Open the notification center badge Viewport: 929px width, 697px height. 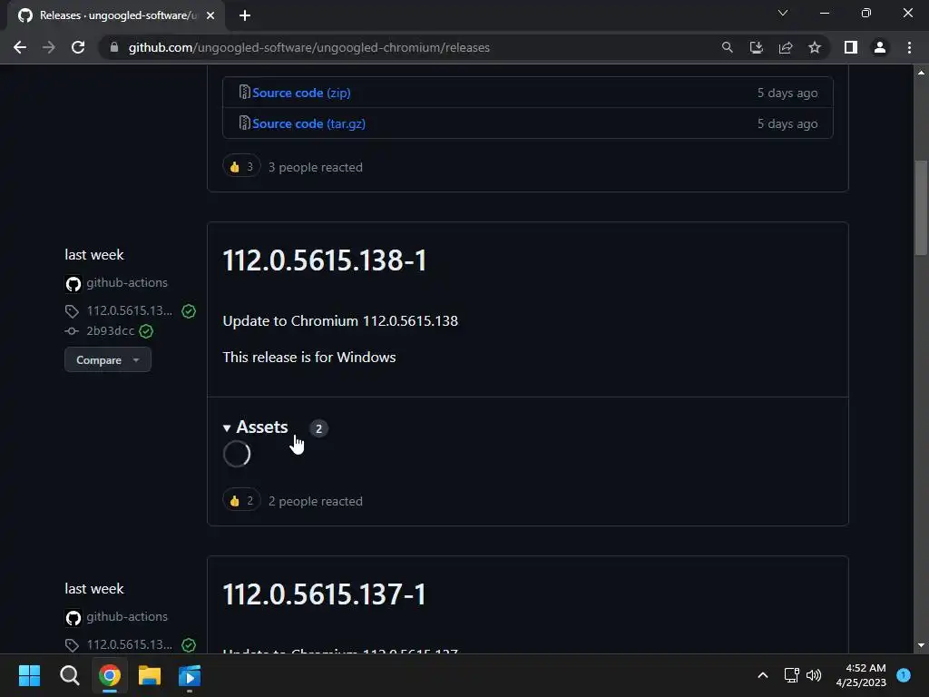click(904, 674)
